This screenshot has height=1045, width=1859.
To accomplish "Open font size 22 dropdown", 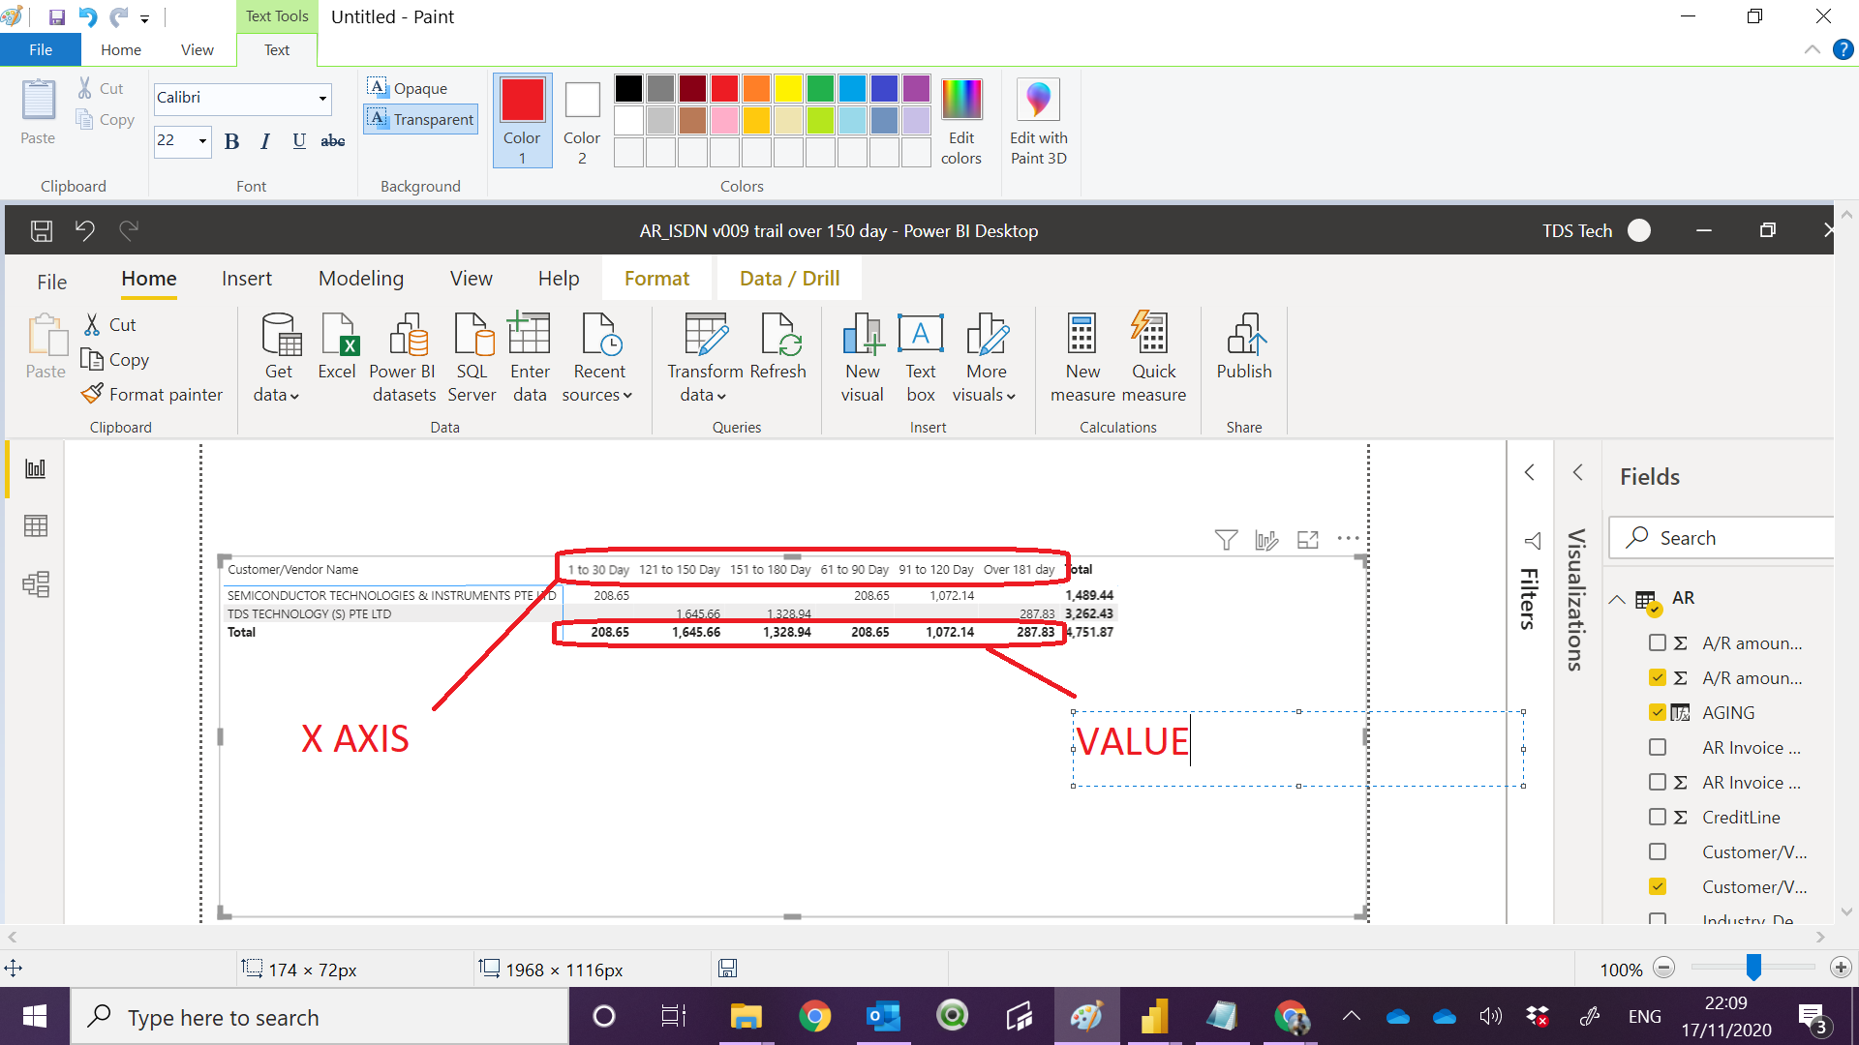I will pos(202,141).
